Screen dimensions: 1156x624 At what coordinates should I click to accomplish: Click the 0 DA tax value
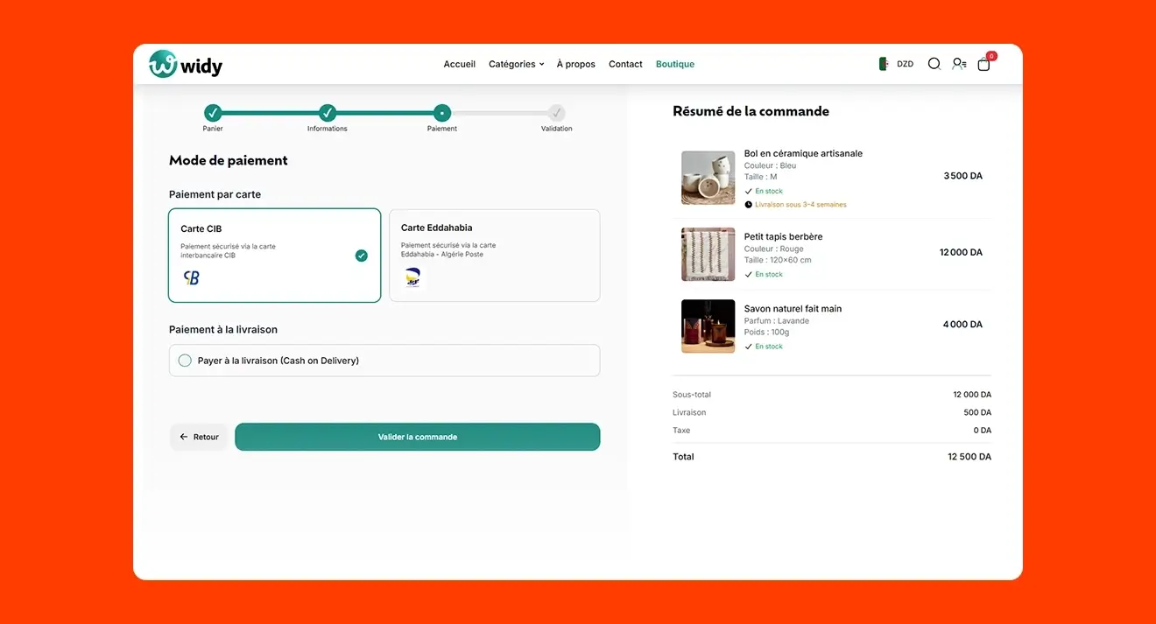click(983, 431)
